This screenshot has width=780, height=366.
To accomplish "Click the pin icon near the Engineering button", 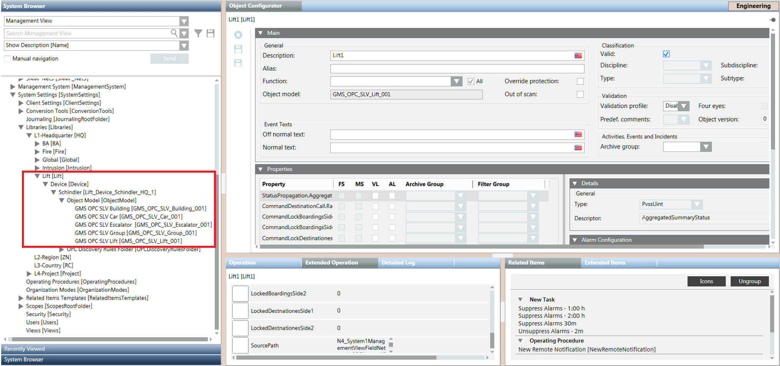I will [773, 19].
